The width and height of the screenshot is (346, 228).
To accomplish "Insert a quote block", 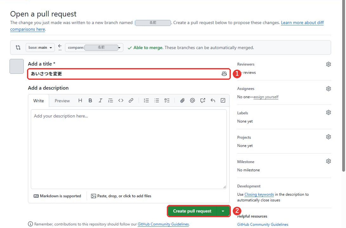I will [x=111, y=100].
